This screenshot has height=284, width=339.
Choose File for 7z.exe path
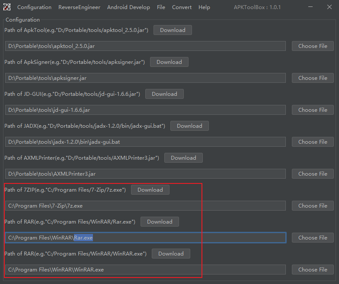313,205
